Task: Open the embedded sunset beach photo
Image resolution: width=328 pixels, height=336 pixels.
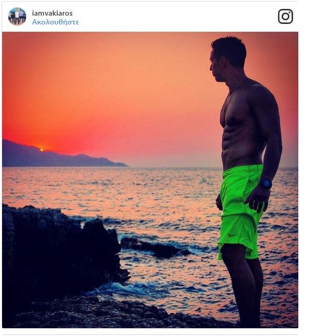Action: pos(150,180)
